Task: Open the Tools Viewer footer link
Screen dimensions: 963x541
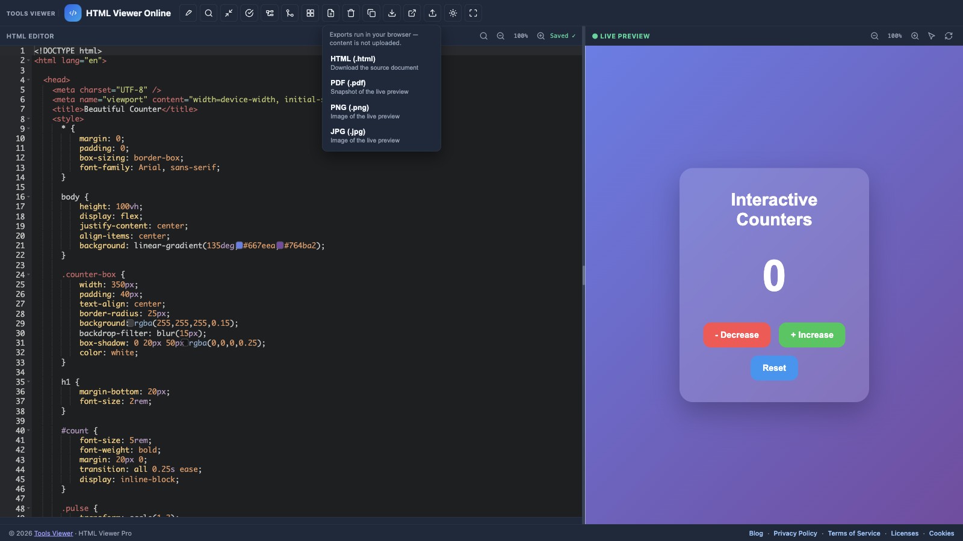Action: [54, 533]
